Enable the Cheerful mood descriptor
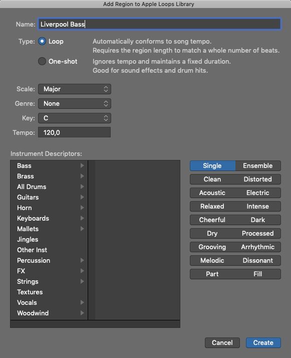 (x=212, y=220)
